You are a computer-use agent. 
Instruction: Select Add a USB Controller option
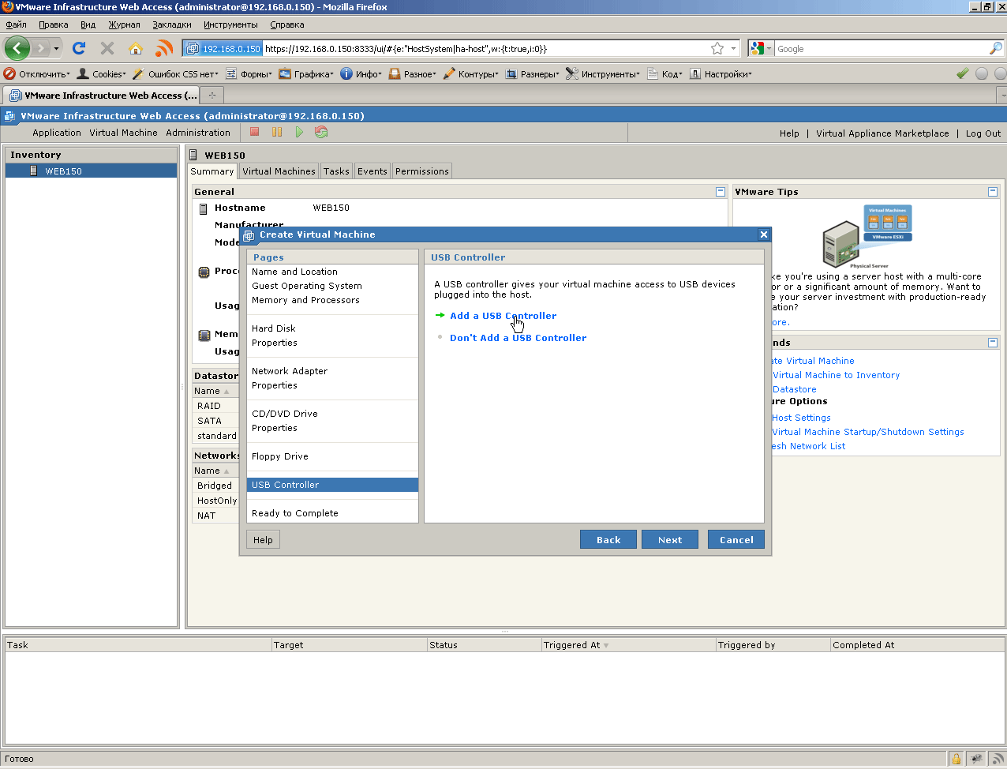pyautogui.click(x=503, y=316)
